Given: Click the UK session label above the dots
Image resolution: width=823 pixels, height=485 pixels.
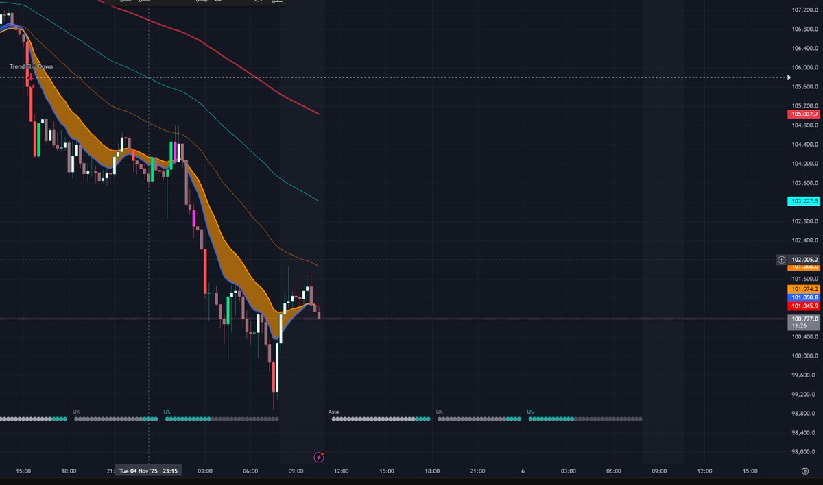Looking at the screenshot, I should click(75, 411).
